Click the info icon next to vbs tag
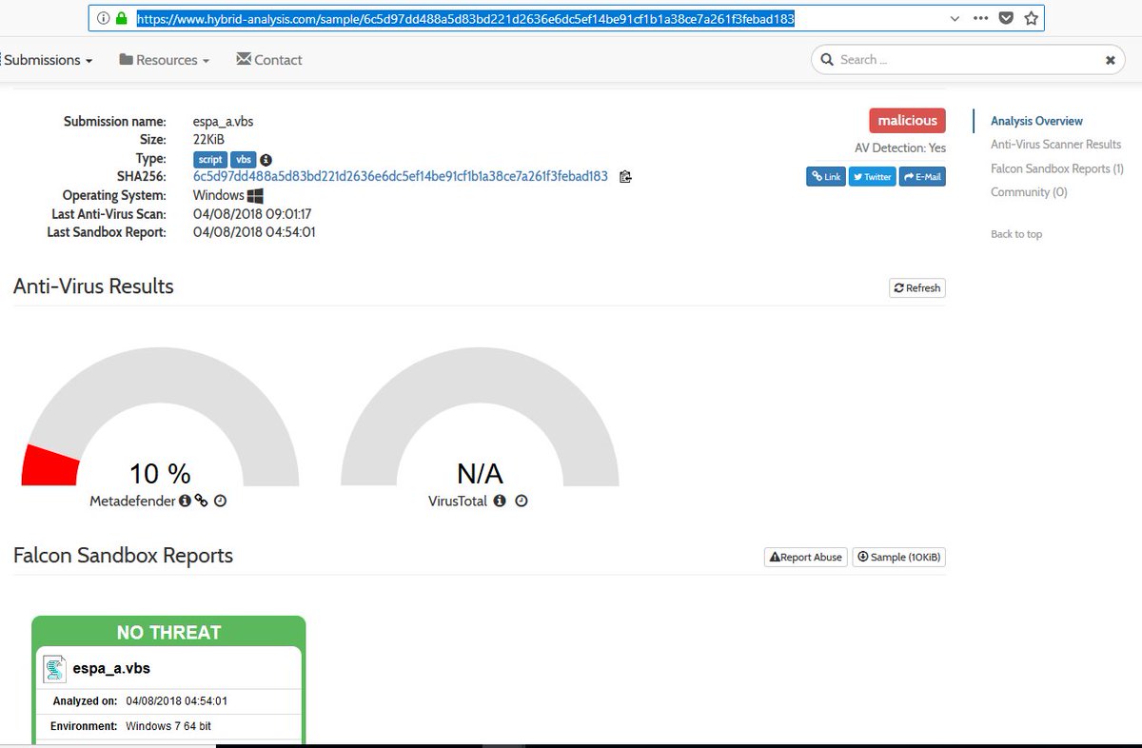 [x=266, y=160]
